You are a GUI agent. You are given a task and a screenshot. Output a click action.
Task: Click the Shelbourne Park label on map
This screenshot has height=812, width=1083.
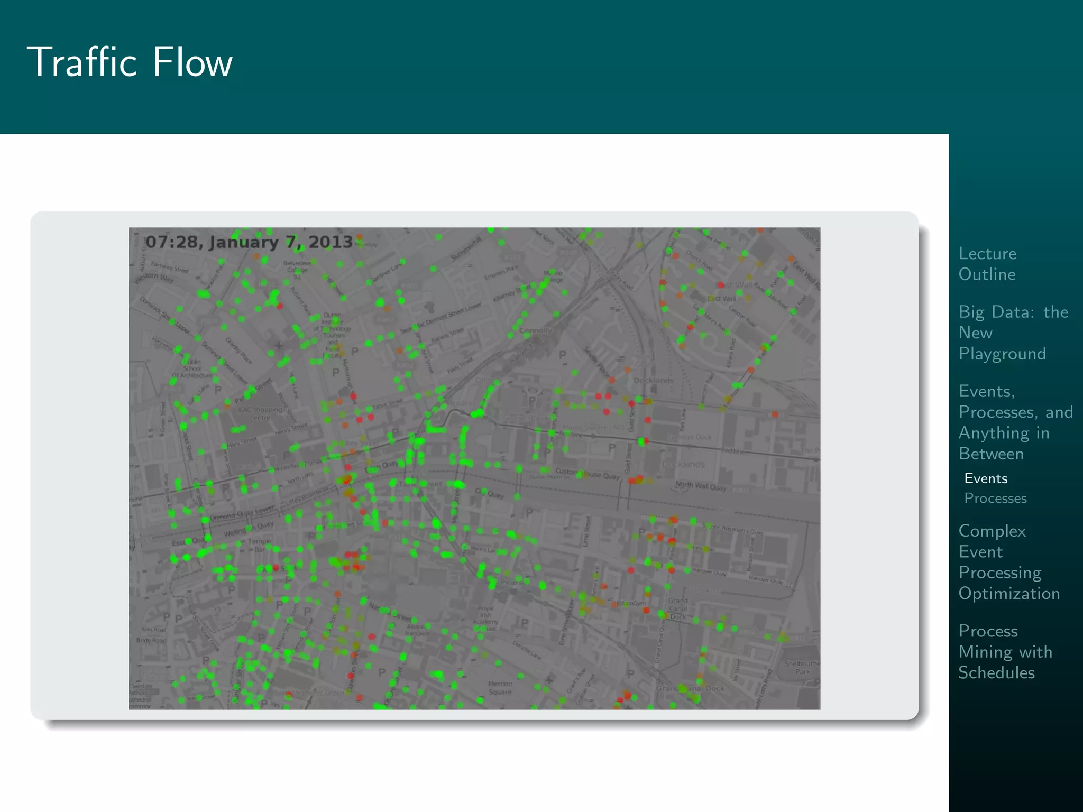point(802,667)
